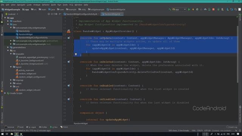This screenshot has width=242, height=136.
Task: Open the Terminal tool window
Action: coord(9,127)
